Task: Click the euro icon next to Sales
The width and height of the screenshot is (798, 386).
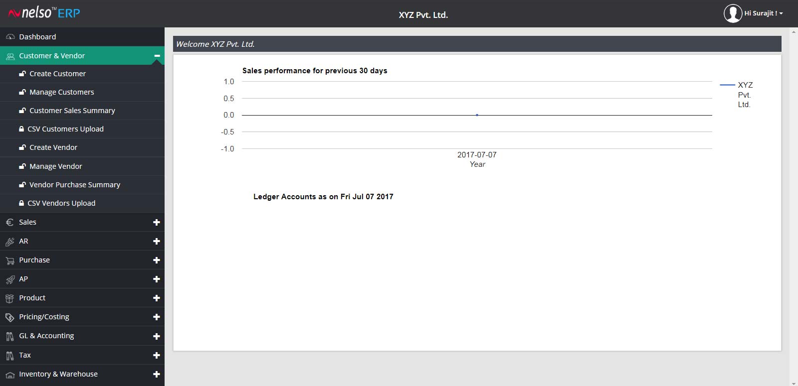Action: 10,223
